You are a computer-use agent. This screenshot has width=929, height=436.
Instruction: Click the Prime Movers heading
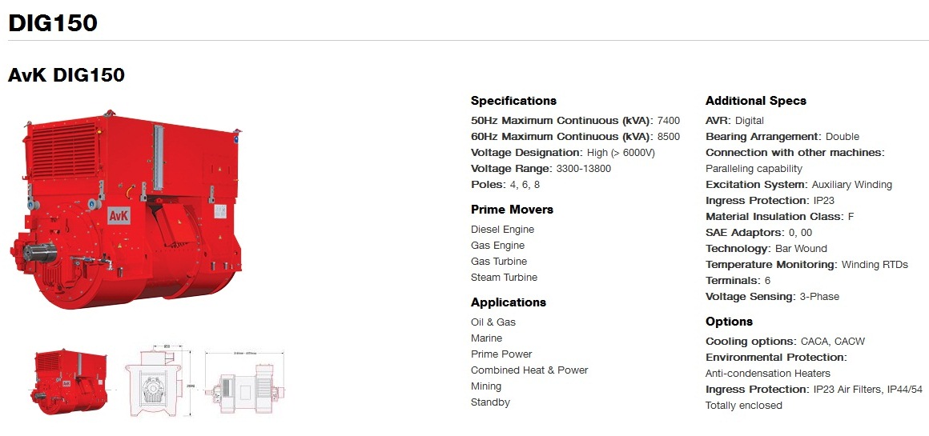pyautogui.click(x=512, y=210)
